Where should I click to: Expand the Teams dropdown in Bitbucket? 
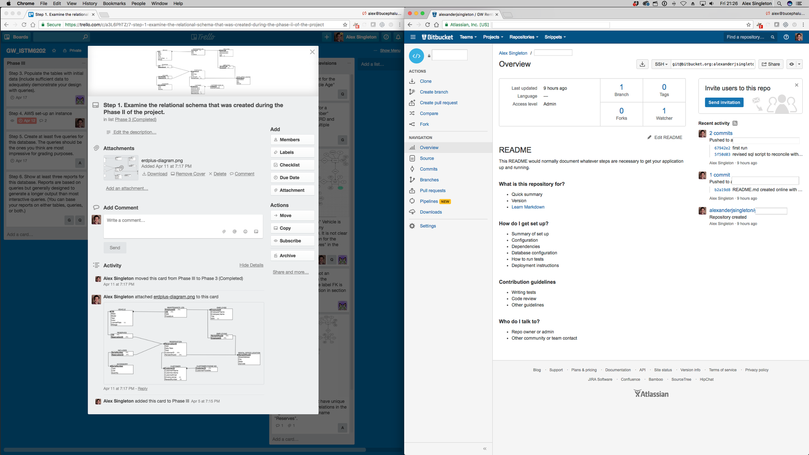tap(468, 37)
